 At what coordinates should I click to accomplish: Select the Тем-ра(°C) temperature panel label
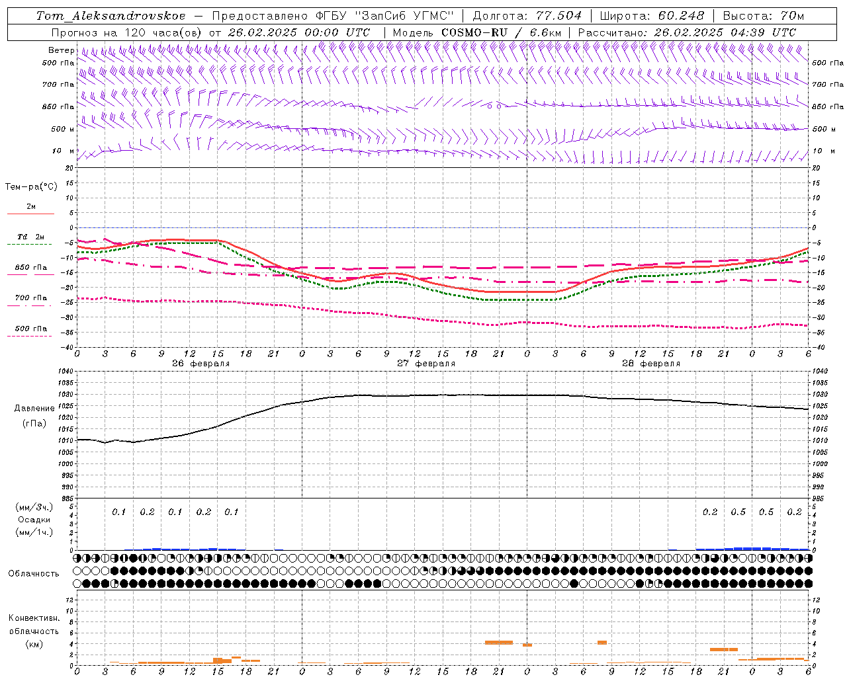point(31,186)
